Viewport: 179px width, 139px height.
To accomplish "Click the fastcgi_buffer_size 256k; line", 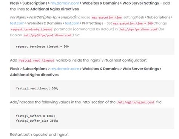I will (x=37, y=121).
